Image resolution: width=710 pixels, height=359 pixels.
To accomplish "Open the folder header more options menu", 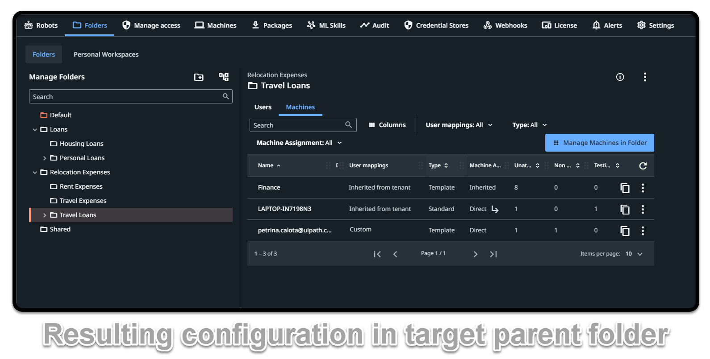I will tap(645, 77).
